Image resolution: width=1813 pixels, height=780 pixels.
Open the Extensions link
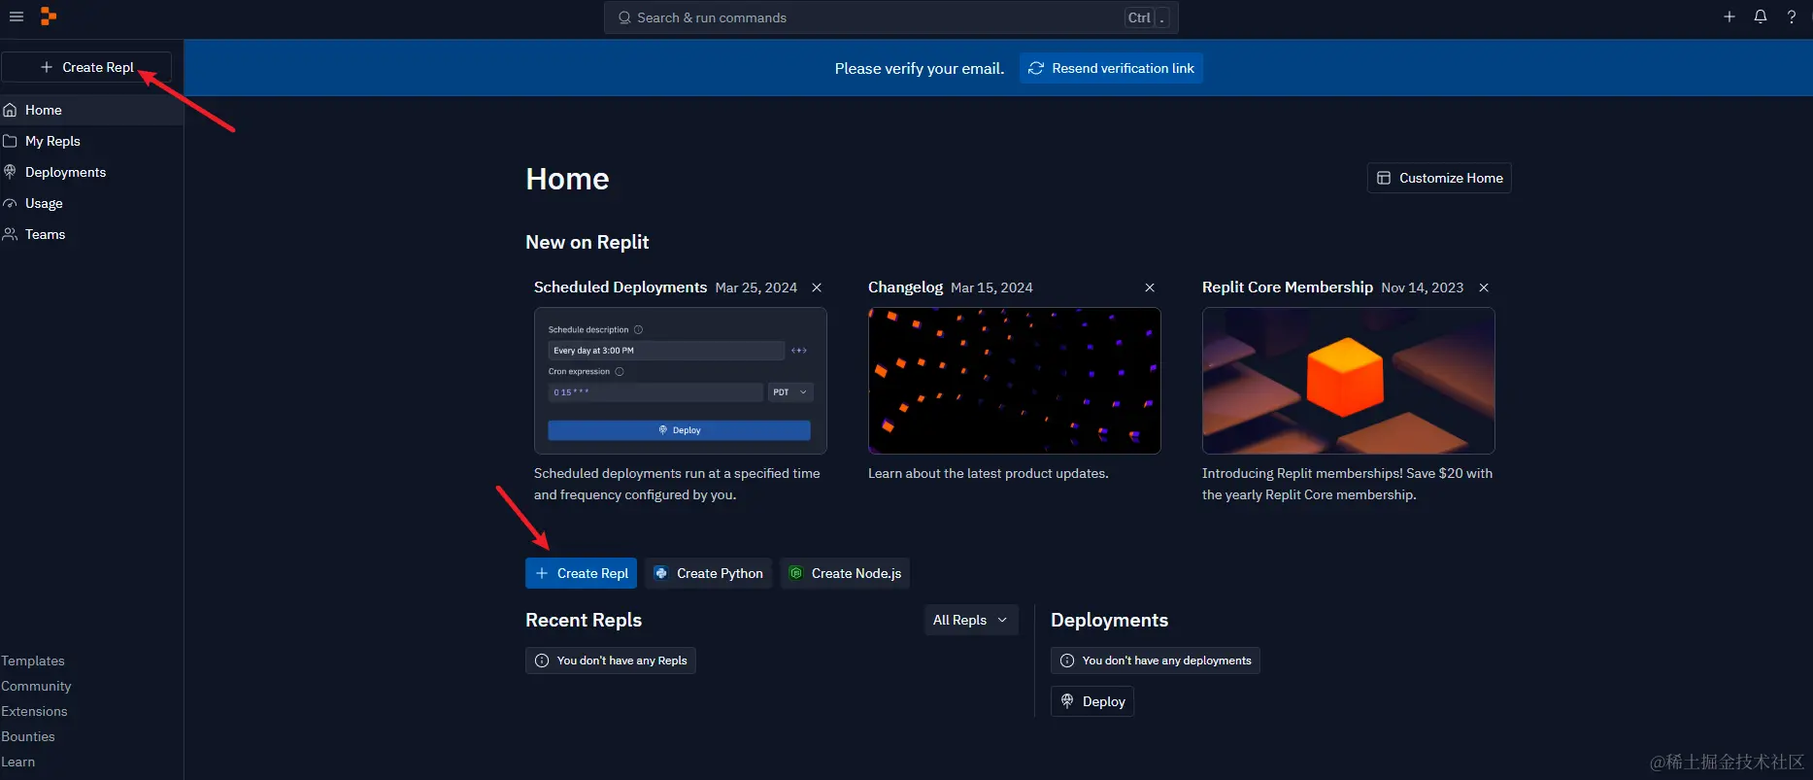pos(34,711)
